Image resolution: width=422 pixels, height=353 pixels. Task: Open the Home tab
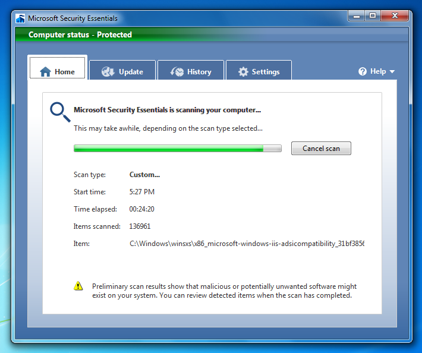tap(57, 68)
